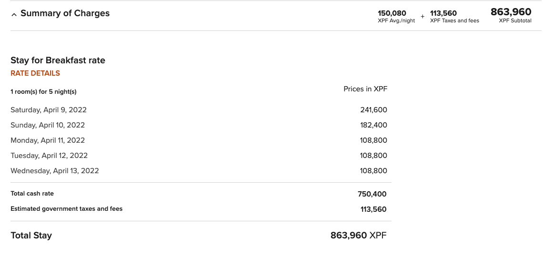The height and width of the screenshot is (256, 543).
Task: Select the Wednesday, April 13, 2022 row
Action: pos(55,171)
